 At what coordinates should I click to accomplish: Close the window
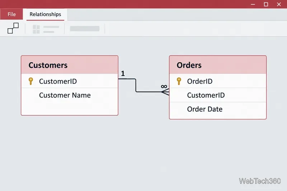pos(279,4)
